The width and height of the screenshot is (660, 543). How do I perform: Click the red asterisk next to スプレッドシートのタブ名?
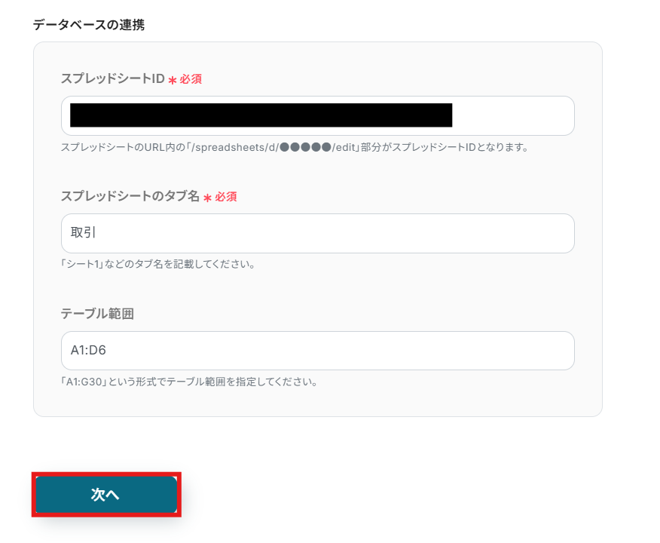208,198
